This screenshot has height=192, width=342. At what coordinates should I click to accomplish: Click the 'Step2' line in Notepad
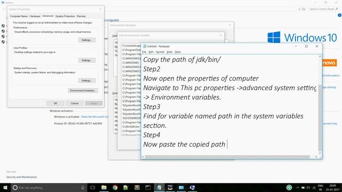(152, 69)
